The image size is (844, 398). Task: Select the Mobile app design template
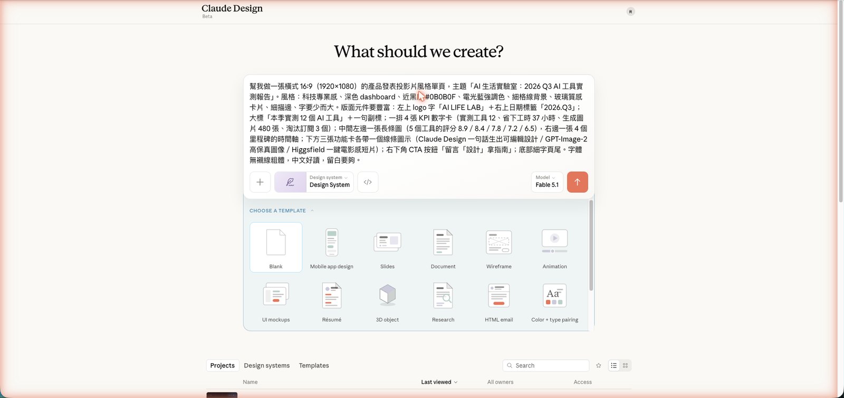coord(332,248)
